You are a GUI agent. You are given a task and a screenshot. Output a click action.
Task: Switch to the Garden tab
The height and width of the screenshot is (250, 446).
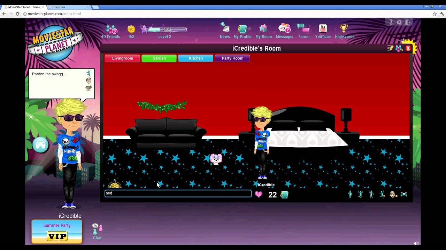(159, 58)
